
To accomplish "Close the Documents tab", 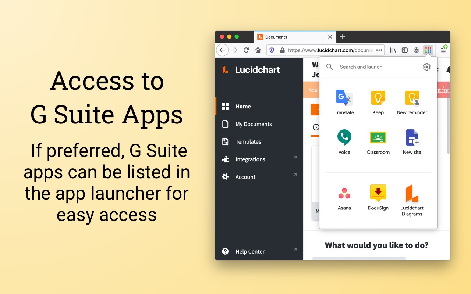I will pyautogui.click(x=330, y=37).
